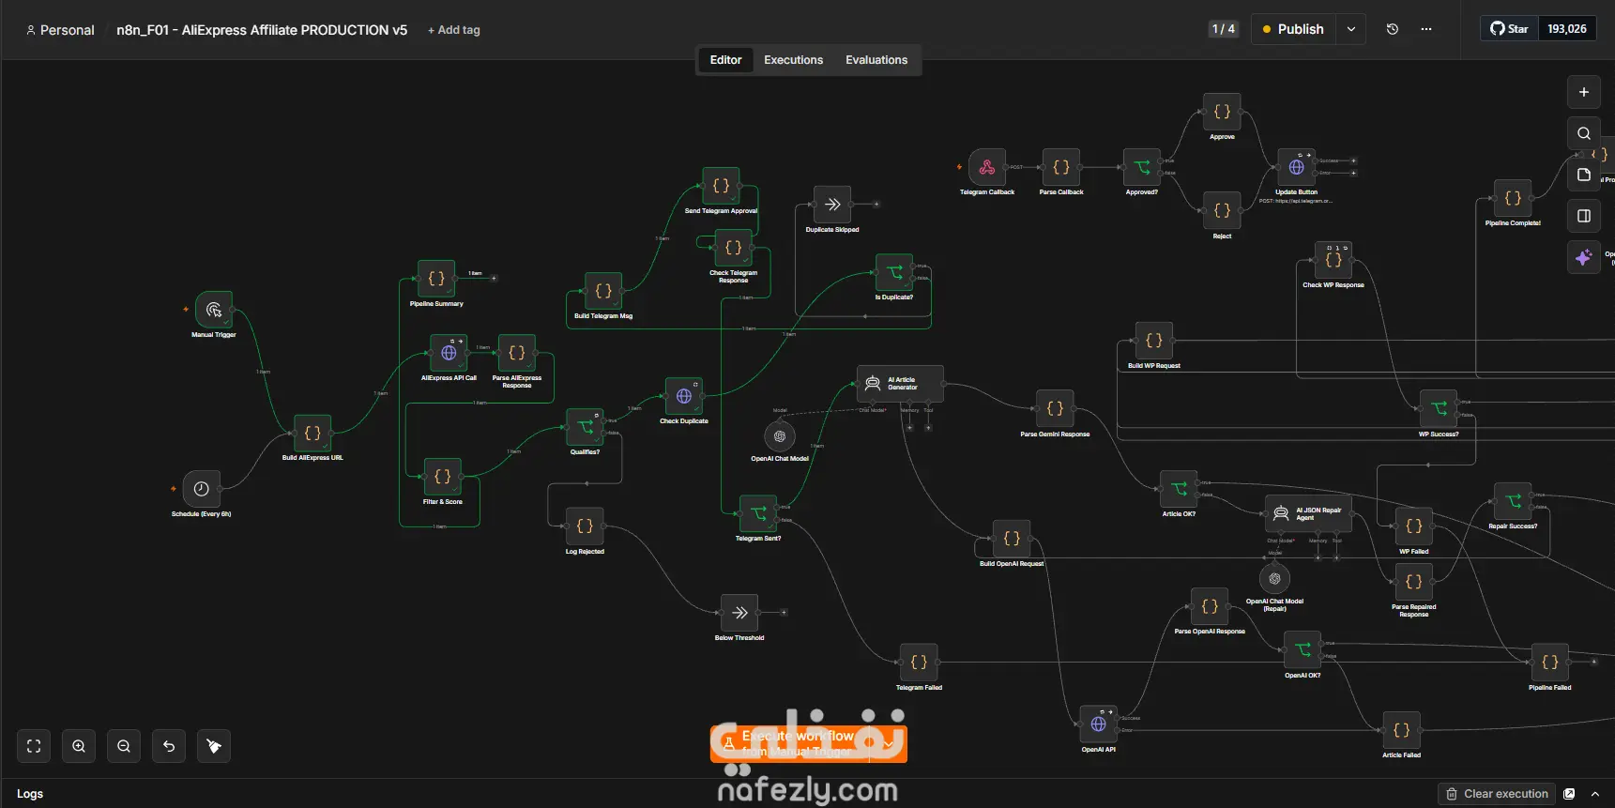Open the Telegram Sent? node

coord(758,513)
